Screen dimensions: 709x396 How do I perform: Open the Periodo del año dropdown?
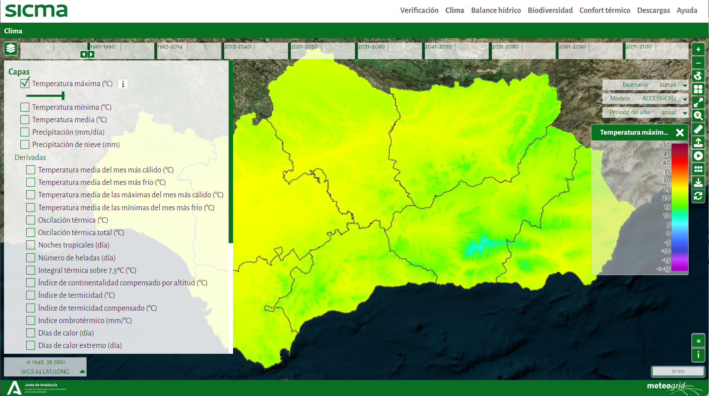click(x=646, y=112)
